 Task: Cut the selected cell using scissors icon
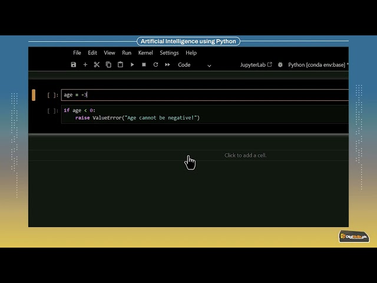pos(97,64)
